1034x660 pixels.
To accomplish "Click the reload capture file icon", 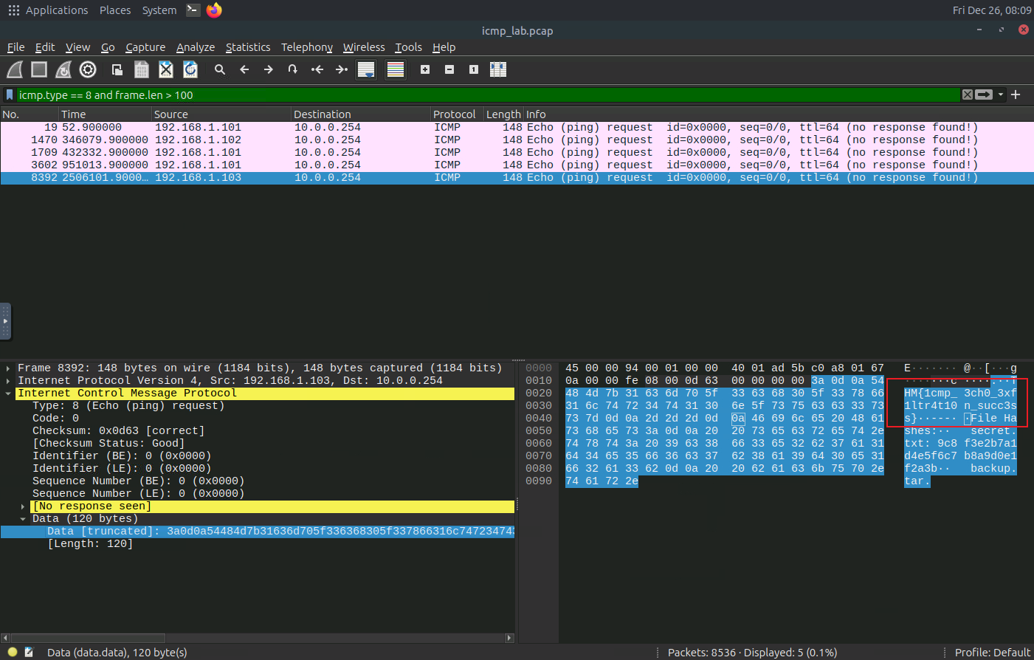I will (x=190, y=69).
